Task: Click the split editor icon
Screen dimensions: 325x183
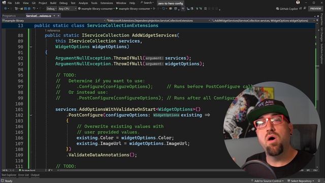Action: tap(317, 20)
